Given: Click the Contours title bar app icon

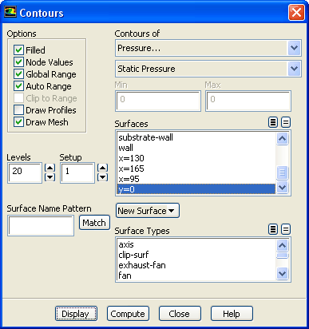Looking at the screenshot, I should coord(10,13).
